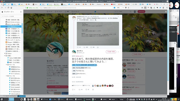Bookmark this page with the star icon
The height and width of the screenshot is (101, 180).
(x=129, y=8)
